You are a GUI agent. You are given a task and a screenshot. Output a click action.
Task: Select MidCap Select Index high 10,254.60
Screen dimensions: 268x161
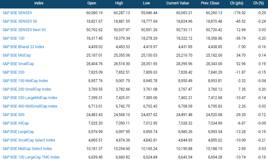122,149
